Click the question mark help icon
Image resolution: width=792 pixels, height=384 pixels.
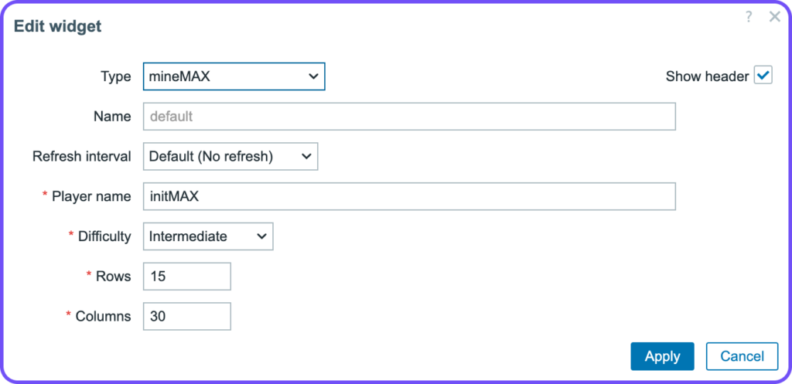pos(749,17)
